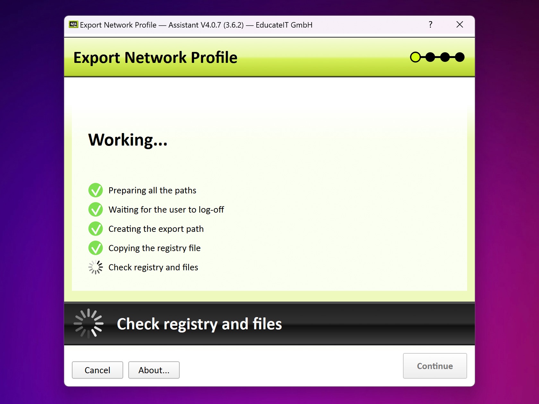
Task: Open the About dialog
Action: click(154, 370)
